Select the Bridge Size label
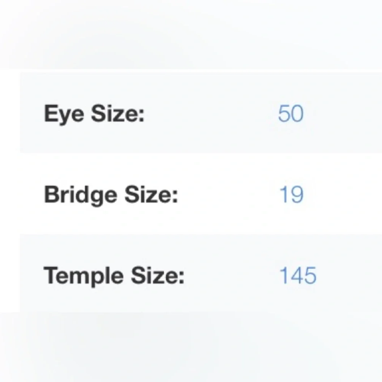Screen dimensions: 382x382 click(x=111, y=195)
